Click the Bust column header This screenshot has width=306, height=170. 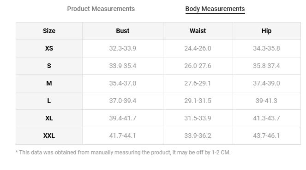pyautogui.click(x=123, y=31)
